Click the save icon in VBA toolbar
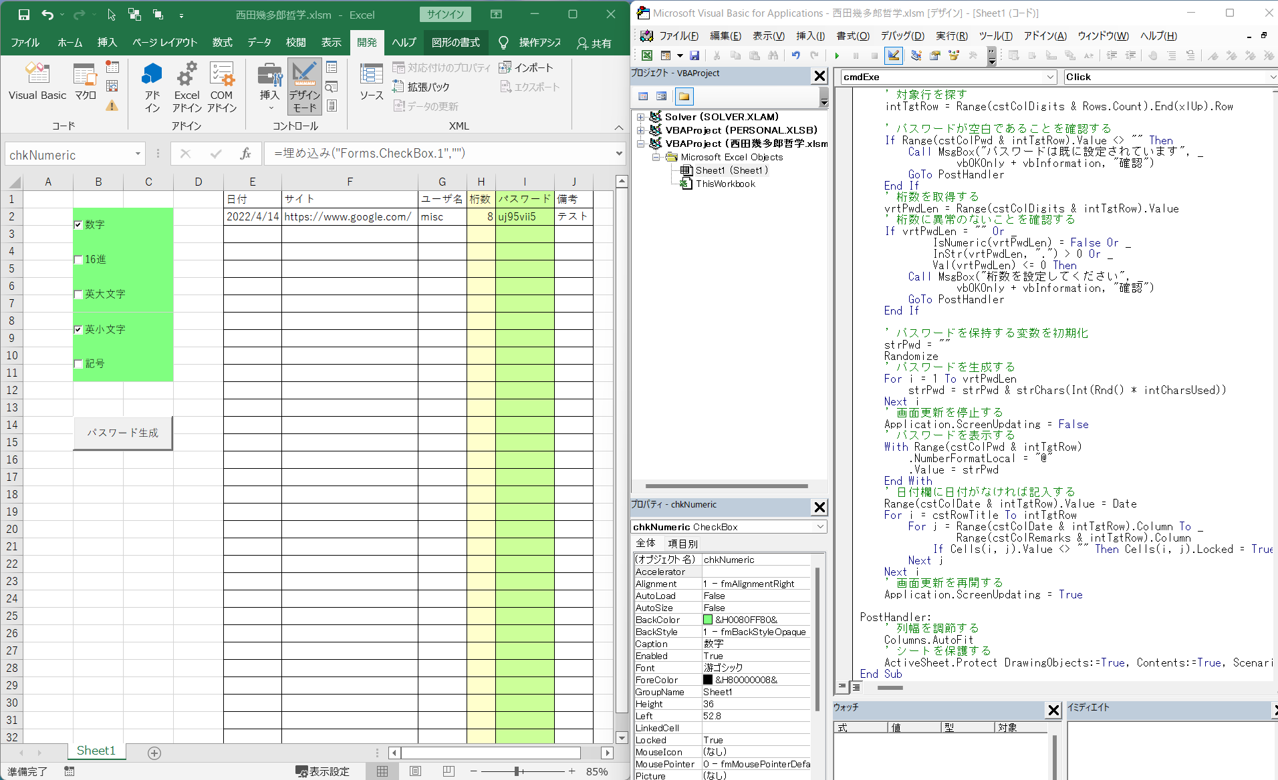1278x780 pixels. click(x=694, y=55)
